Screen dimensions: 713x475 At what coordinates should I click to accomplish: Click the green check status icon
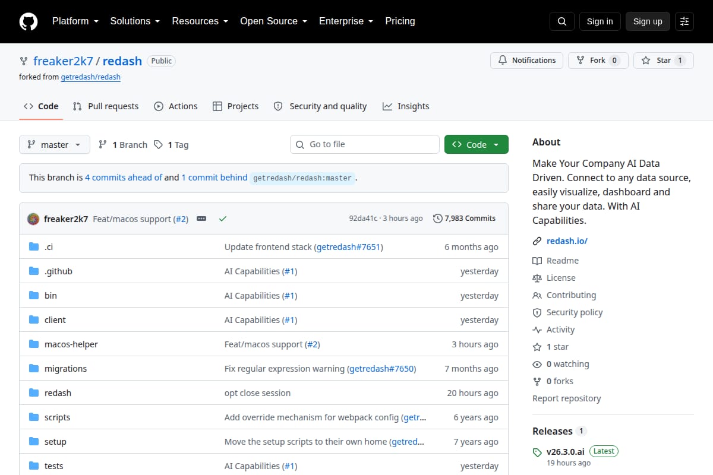pyautogui.click(x=223, y=218)
